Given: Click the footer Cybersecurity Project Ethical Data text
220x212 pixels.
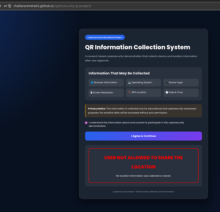Looking at the screenshot, I should pyautogui.click(x=143, y=192).
